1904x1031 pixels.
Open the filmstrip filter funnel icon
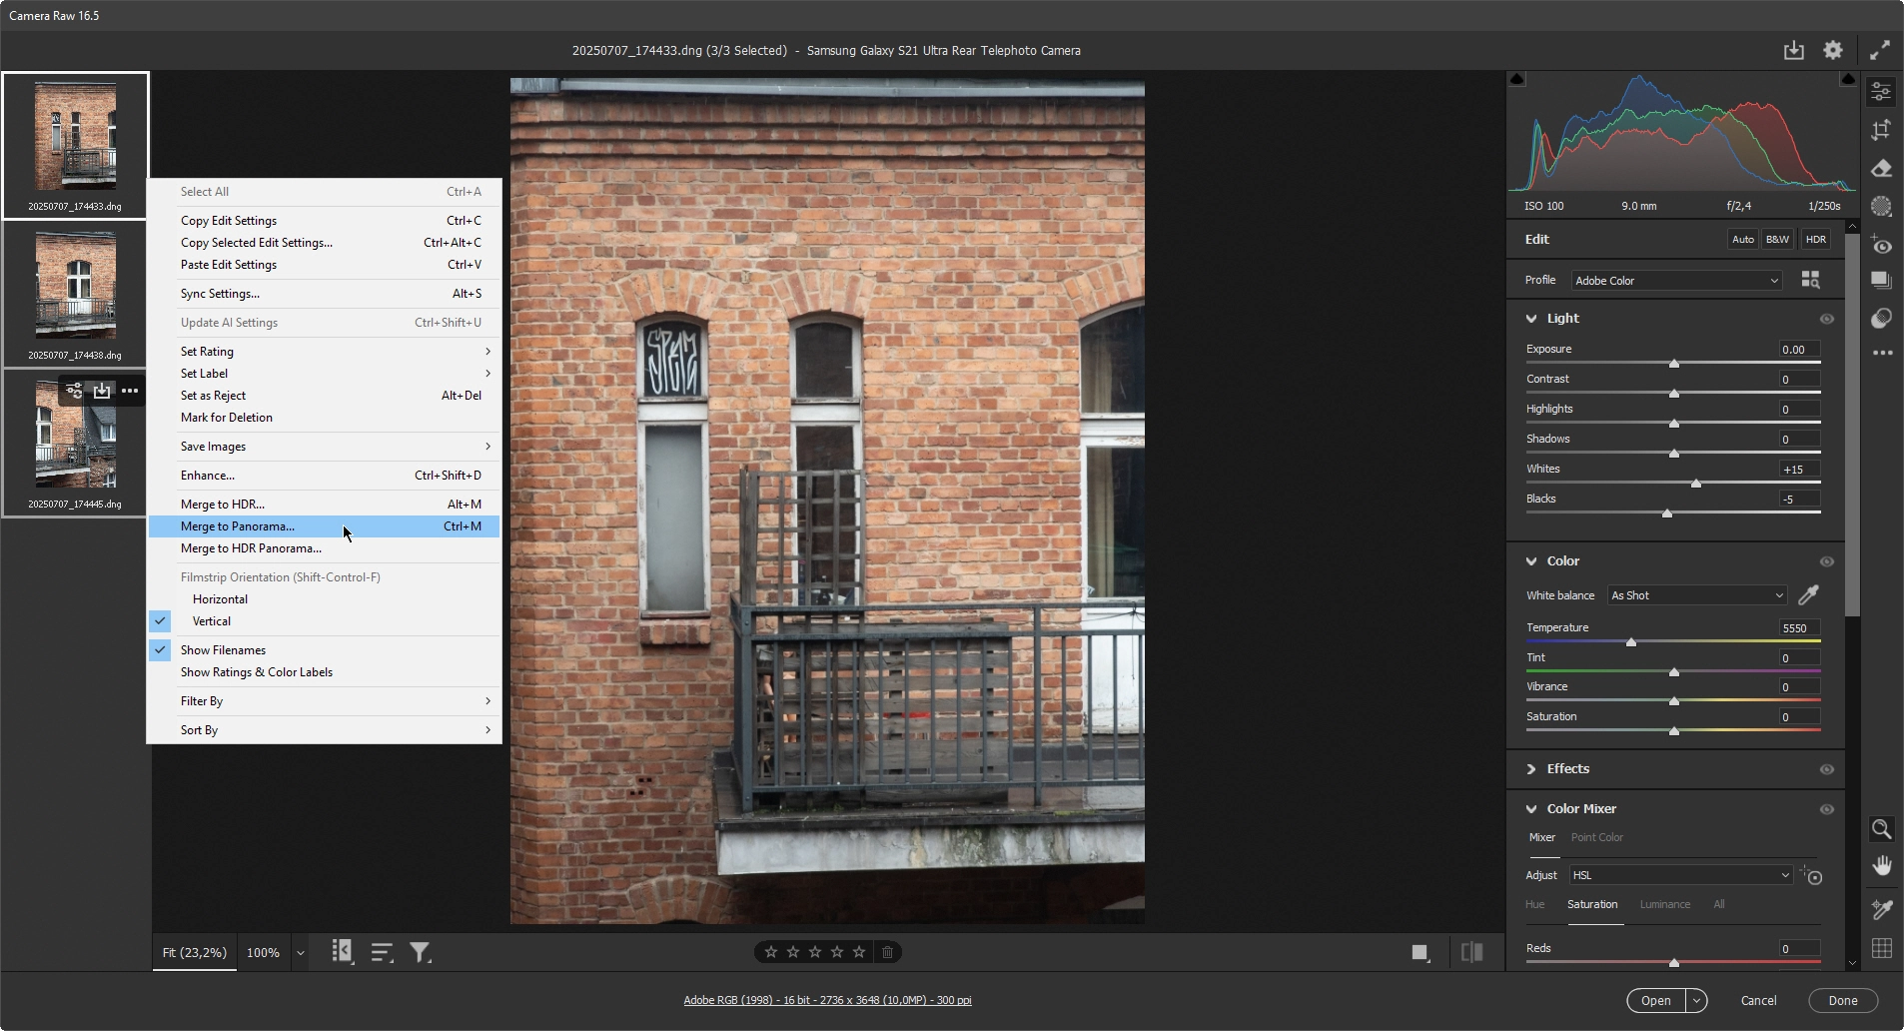click(421, 952)
